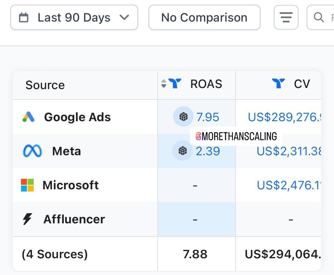Click the cube icon beside 2.39

(x=183, y=151)
